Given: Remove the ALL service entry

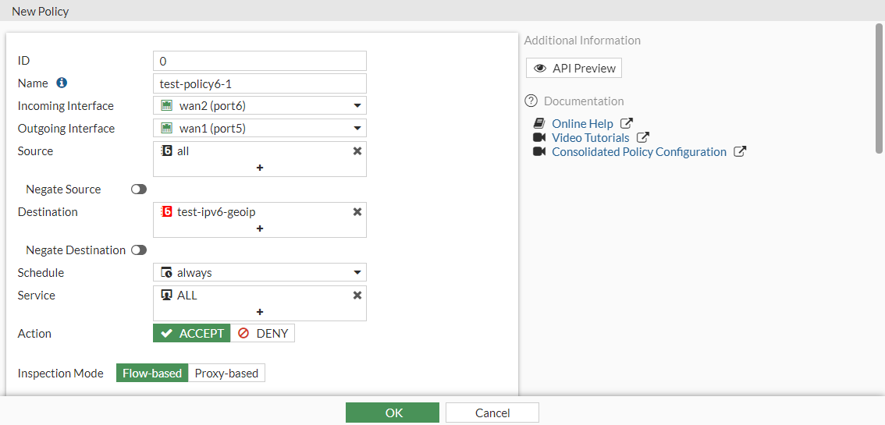Looking at the screenshot, I should [357, 296].
